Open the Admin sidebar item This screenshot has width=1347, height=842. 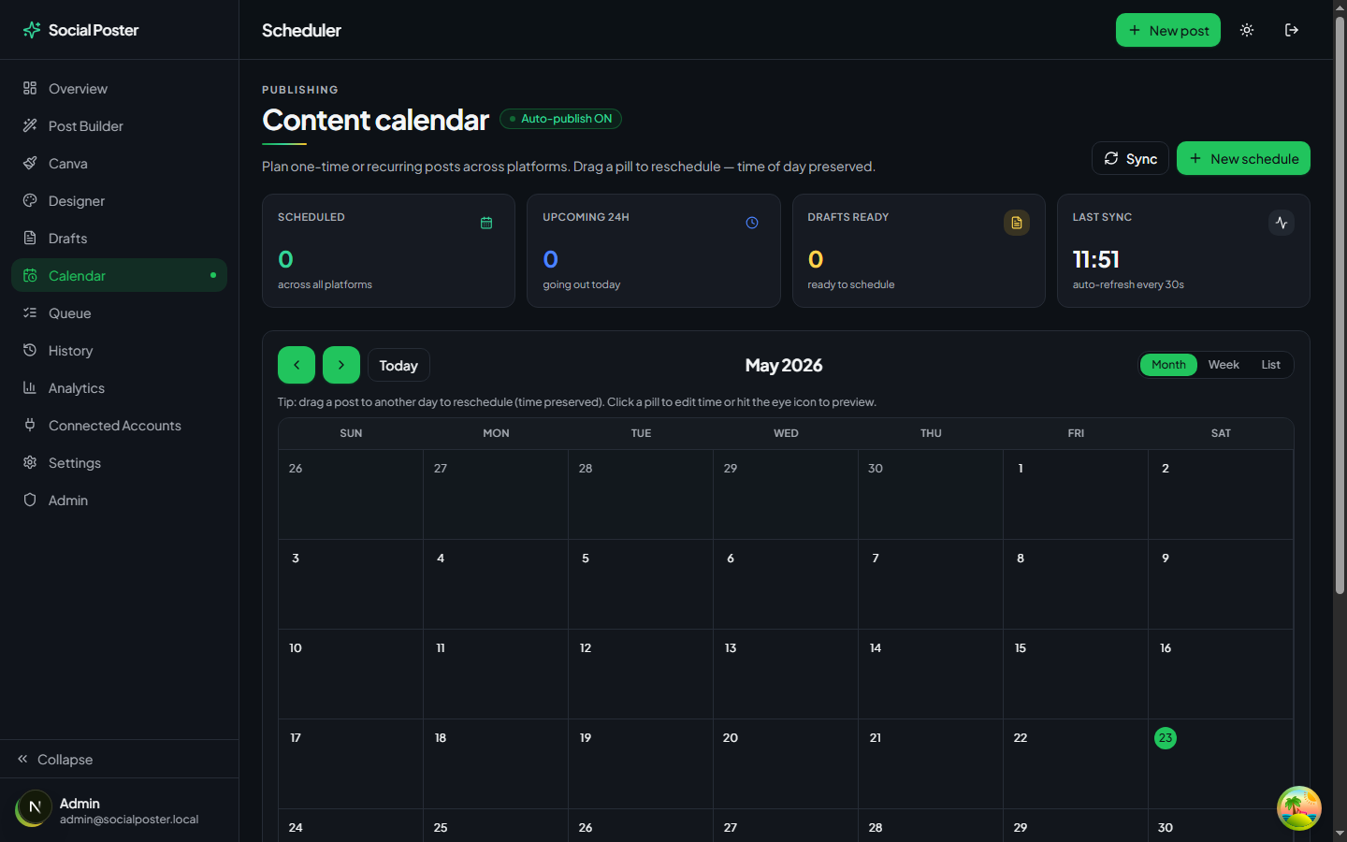[x=119, y=500]
